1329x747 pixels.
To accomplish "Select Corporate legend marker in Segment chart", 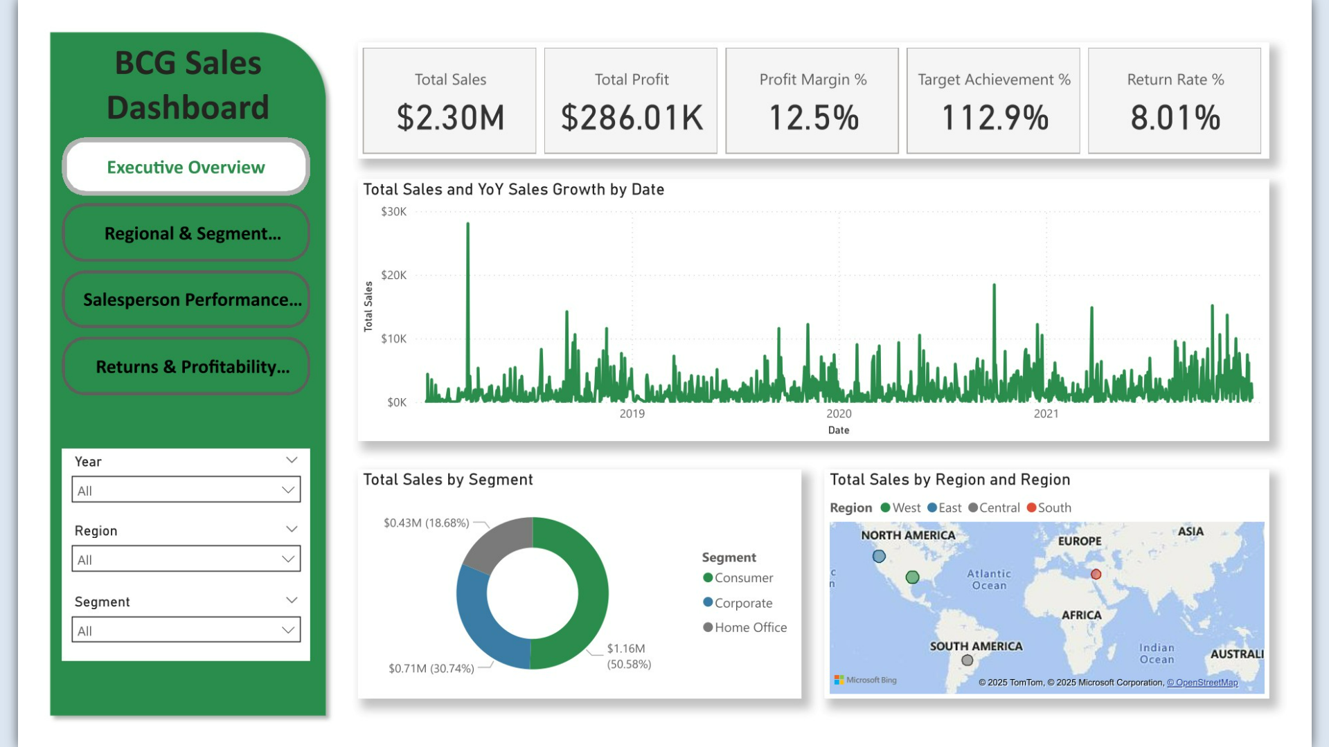I will [x=707, y=602].
